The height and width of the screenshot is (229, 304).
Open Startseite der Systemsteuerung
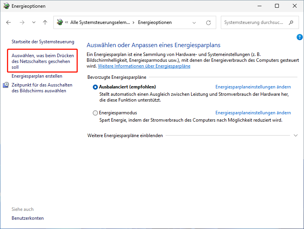coord(43,42)
